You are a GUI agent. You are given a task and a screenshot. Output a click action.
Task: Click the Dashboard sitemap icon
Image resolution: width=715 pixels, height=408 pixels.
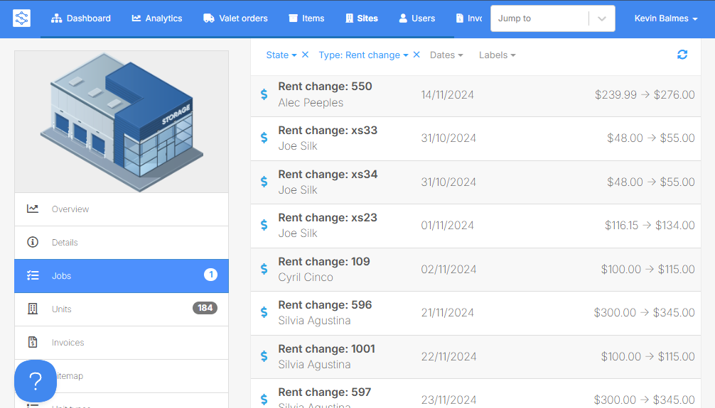pyautogui.click(x=57, y=18)
